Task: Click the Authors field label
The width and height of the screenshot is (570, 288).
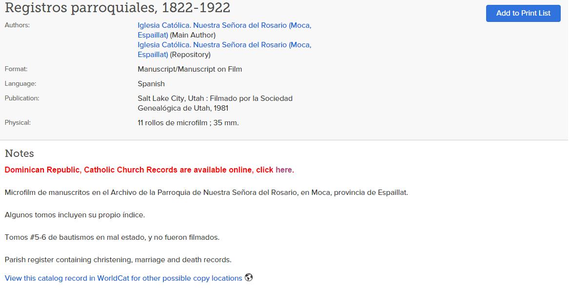Action: pyautogui.click(x=17, y=25)
